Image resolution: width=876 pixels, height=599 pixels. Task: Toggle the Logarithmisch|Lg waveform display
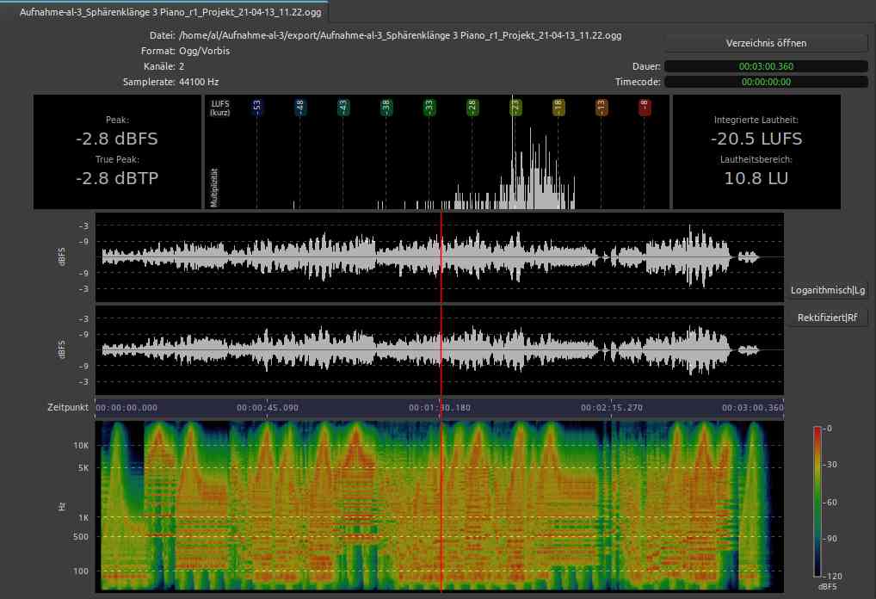(828, 290)
